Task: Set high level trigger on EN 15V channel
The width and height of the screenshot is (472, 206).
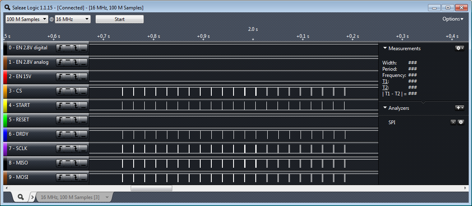Action: click(x=68, y=76)
